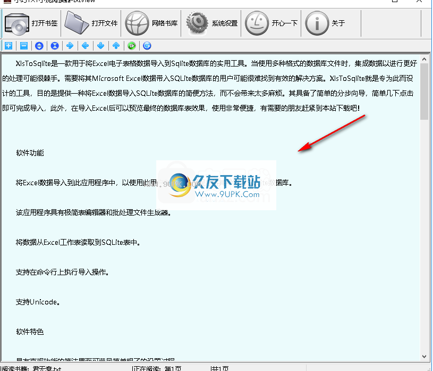This screenshot has height=371, width=433.
Task: Click the line 支持Unicode。
Action: coord(38,302)
